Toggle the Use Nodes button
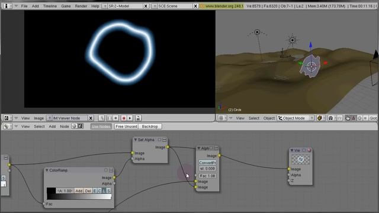This screenshot has width=379, height=213. click(x=101, y=126)
